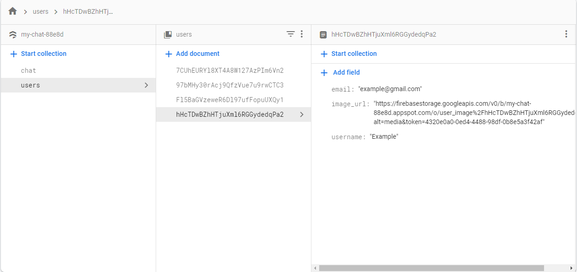Open the filter list icon for users
The image size is (577, 272).
click(x=290, y=34)
